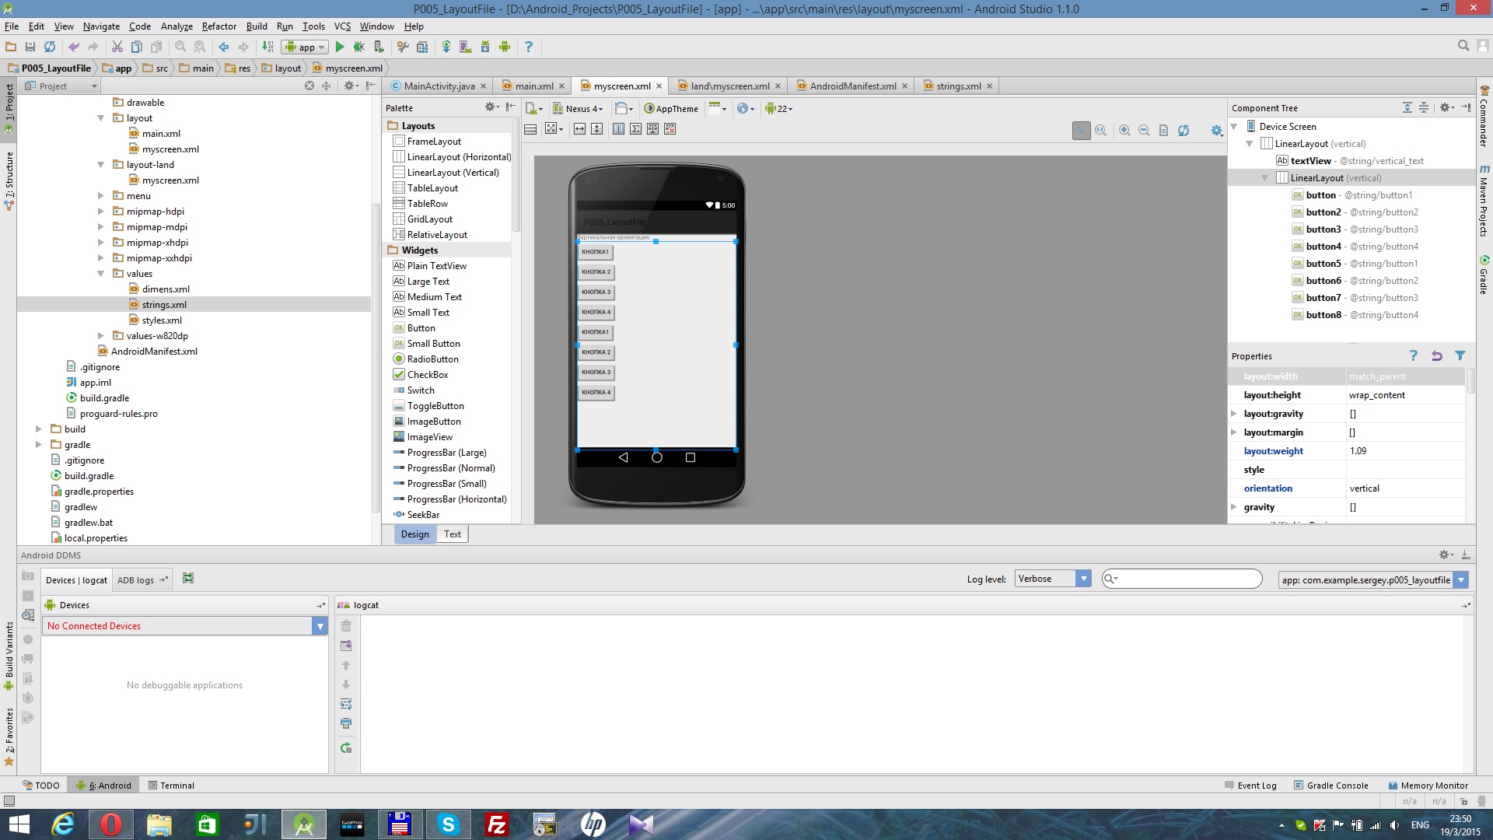Adjust layout:weight value field

click(x=1405, y=450)
